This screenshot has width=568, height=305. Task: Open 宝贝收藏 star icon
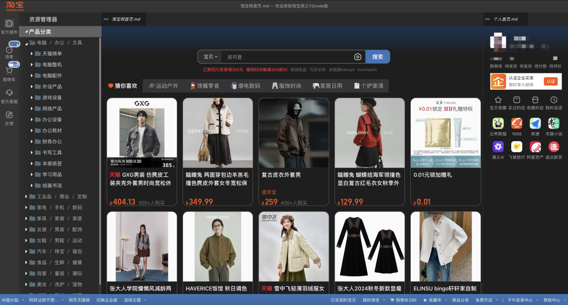click(x=498, y=100)
